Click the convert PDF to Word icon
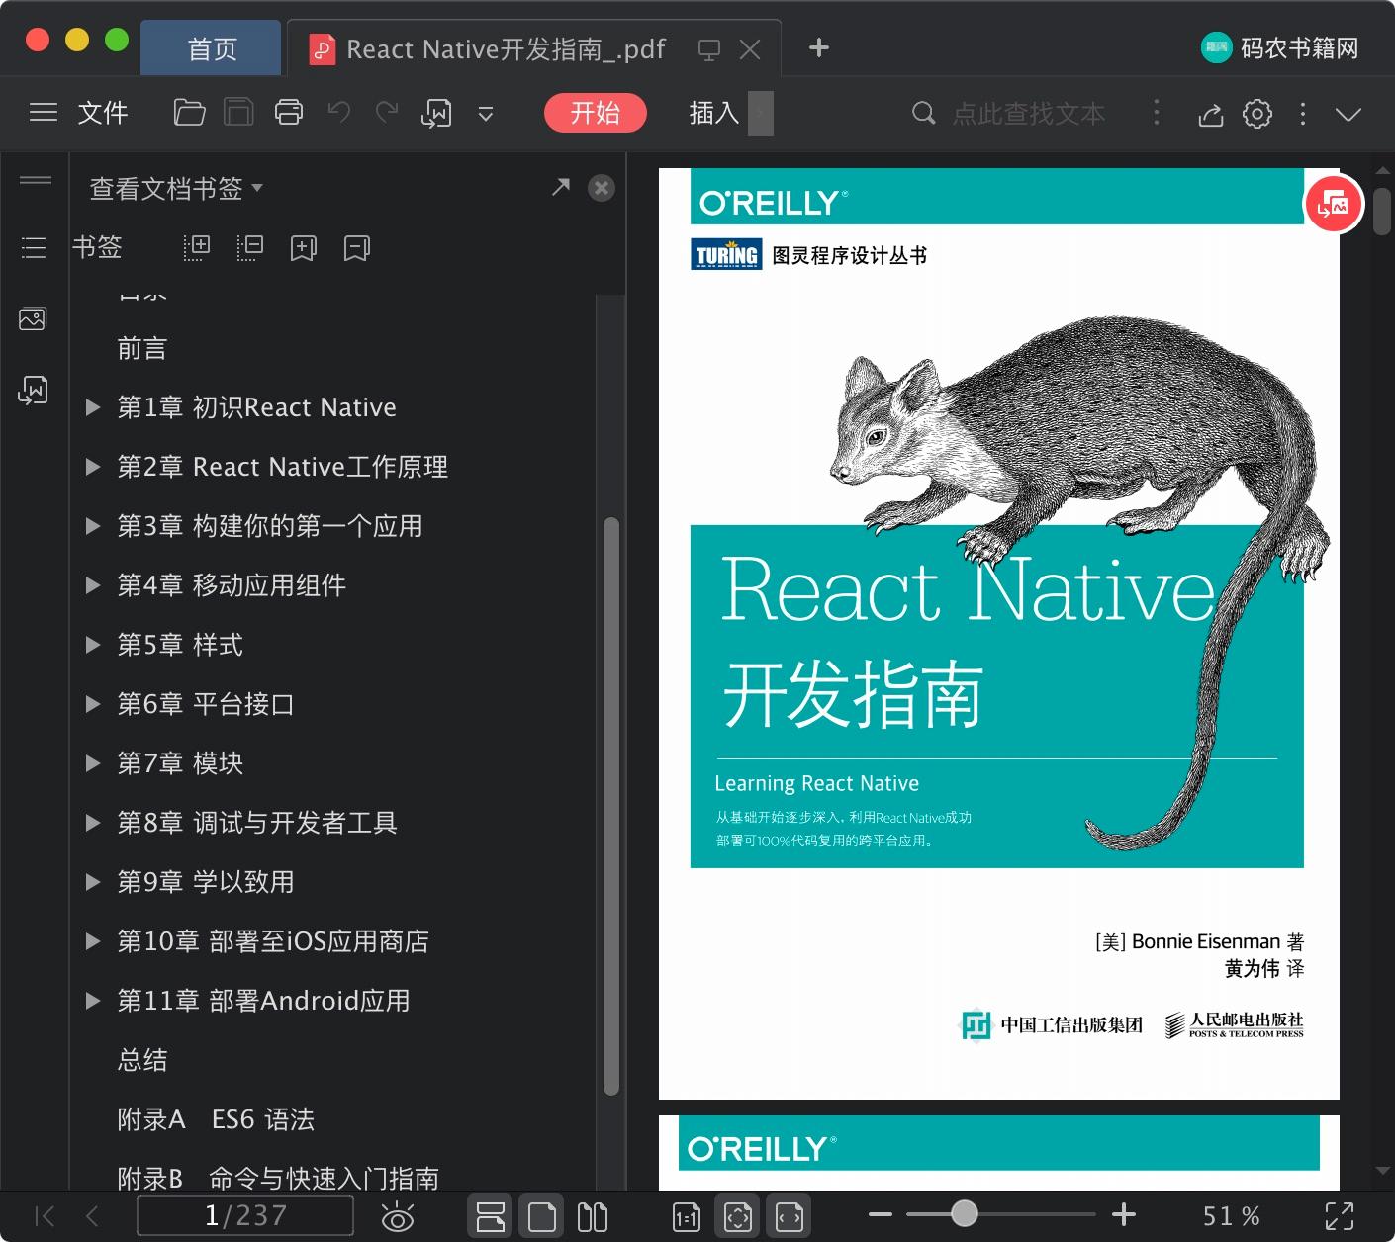Screen dimensions: 1395x1242 tap(436, 114)
